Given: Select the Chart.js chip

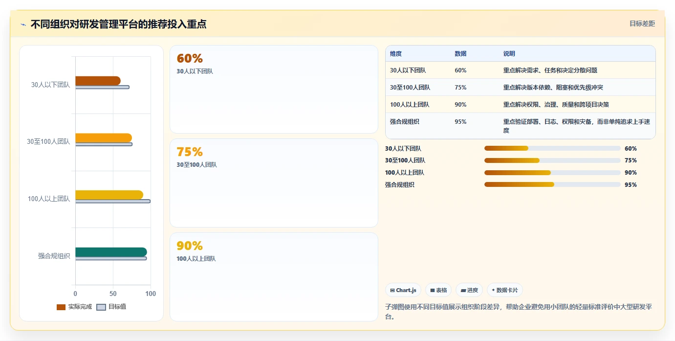Looking at the screenshot, I should [x=403, y=290].
